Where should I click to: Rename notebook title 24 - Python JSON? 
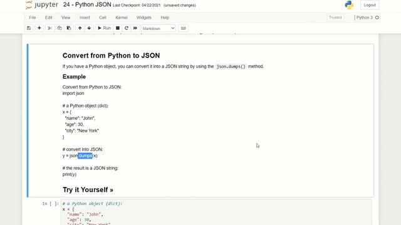(x=87, y=4)
